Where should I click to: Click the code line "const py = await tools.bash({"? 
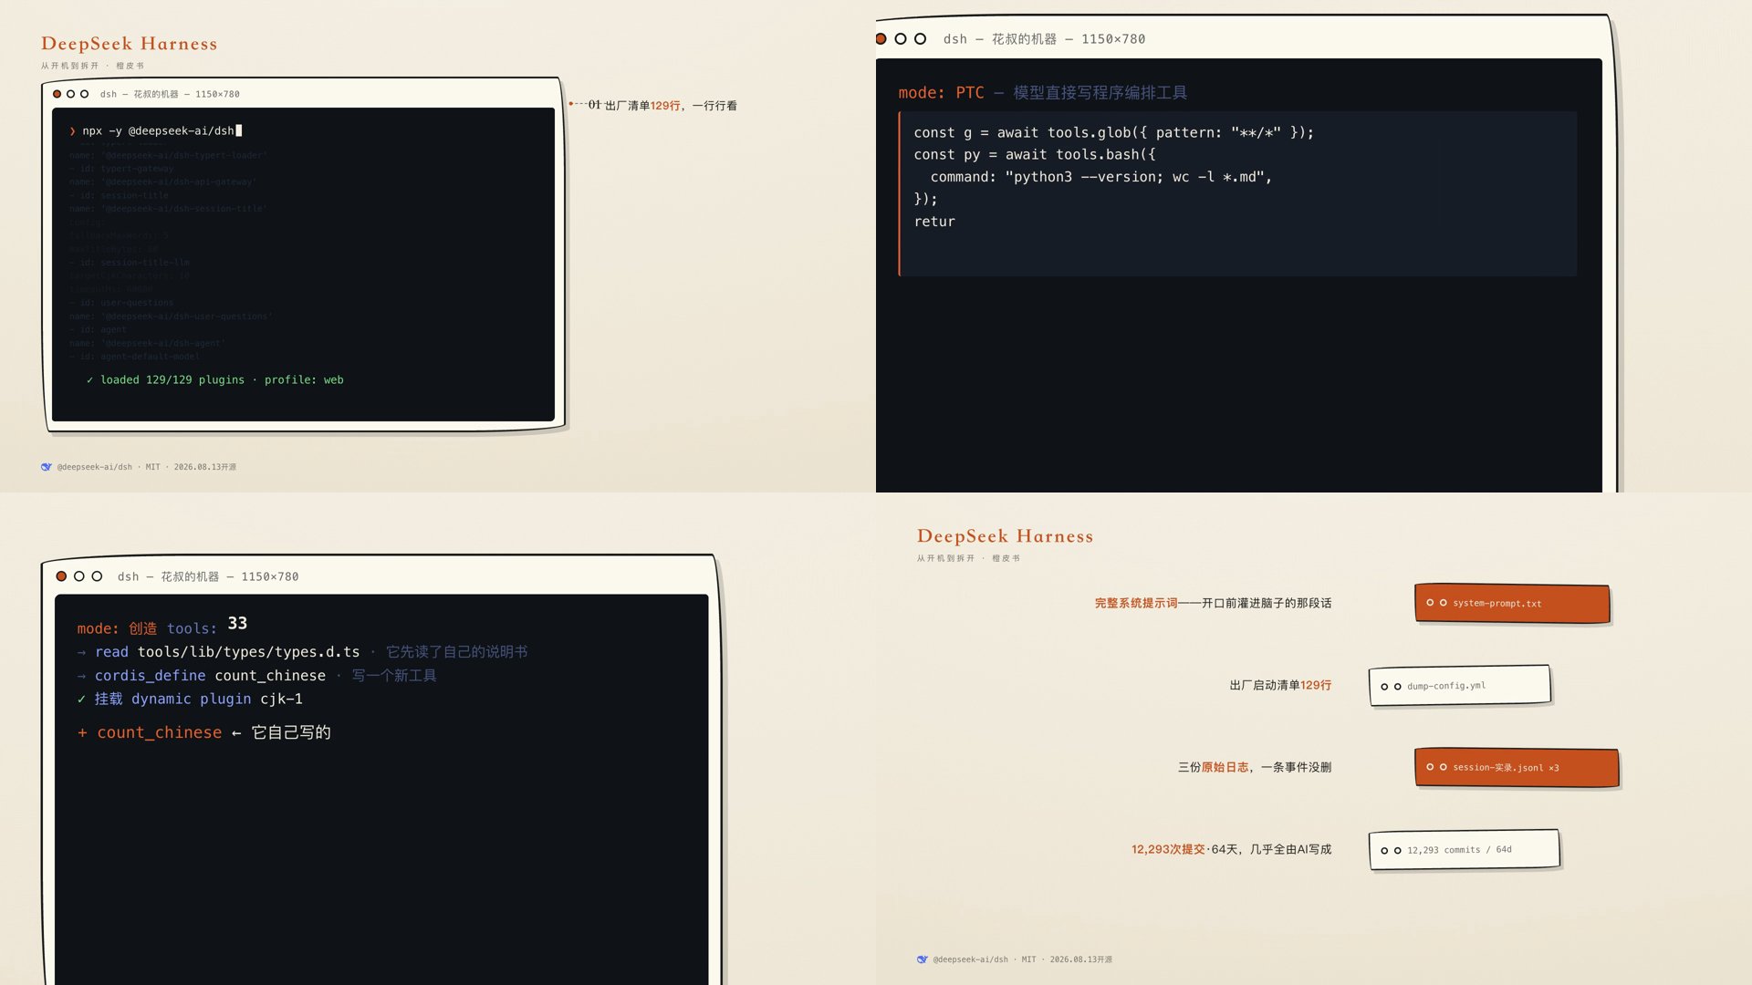click(x=1034, y=155)
